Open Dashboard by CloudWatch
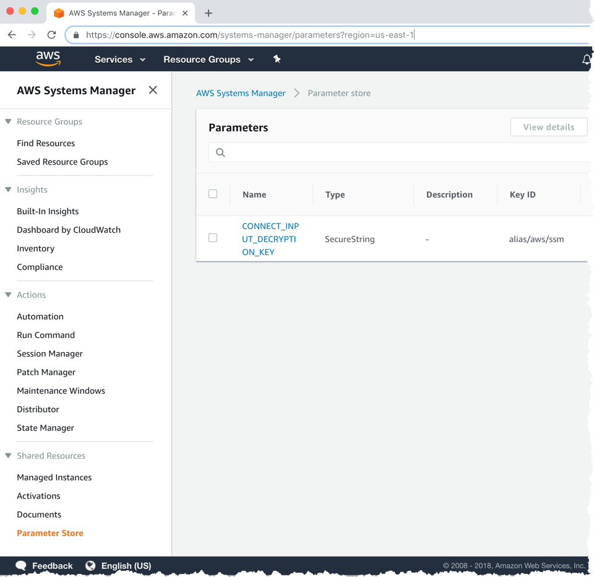Image resolution: width=594 pixels, height=577 pixels. tap(69, 230)
